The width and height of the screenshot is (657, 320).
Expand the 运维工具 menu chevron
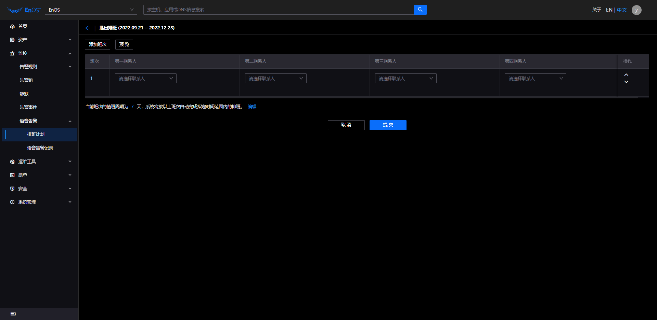coord(70,162)
